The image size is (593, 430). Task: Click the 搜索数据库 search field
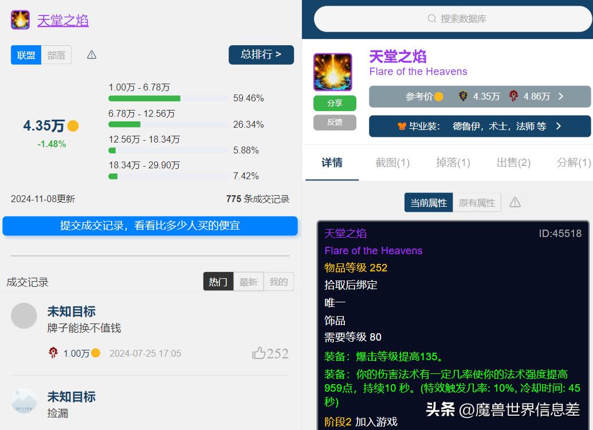coord(453,19)
